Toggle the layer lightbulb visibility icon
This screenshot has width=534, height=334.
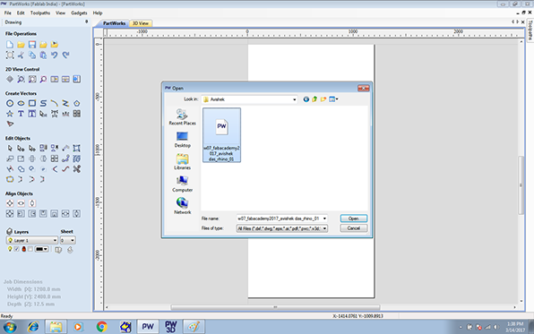(x=10, y=249)
